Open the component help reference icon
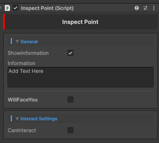 click(x=137, y=8)
